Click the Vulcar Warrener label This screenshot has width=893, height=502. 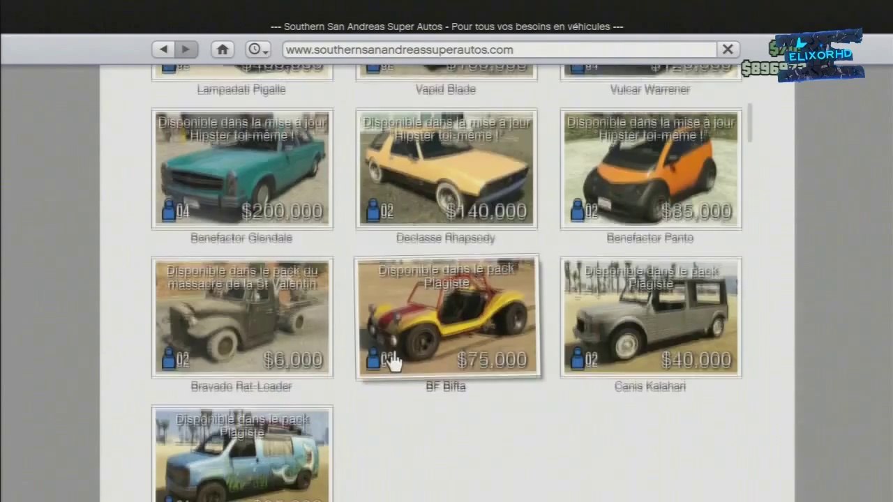point(650,89)
